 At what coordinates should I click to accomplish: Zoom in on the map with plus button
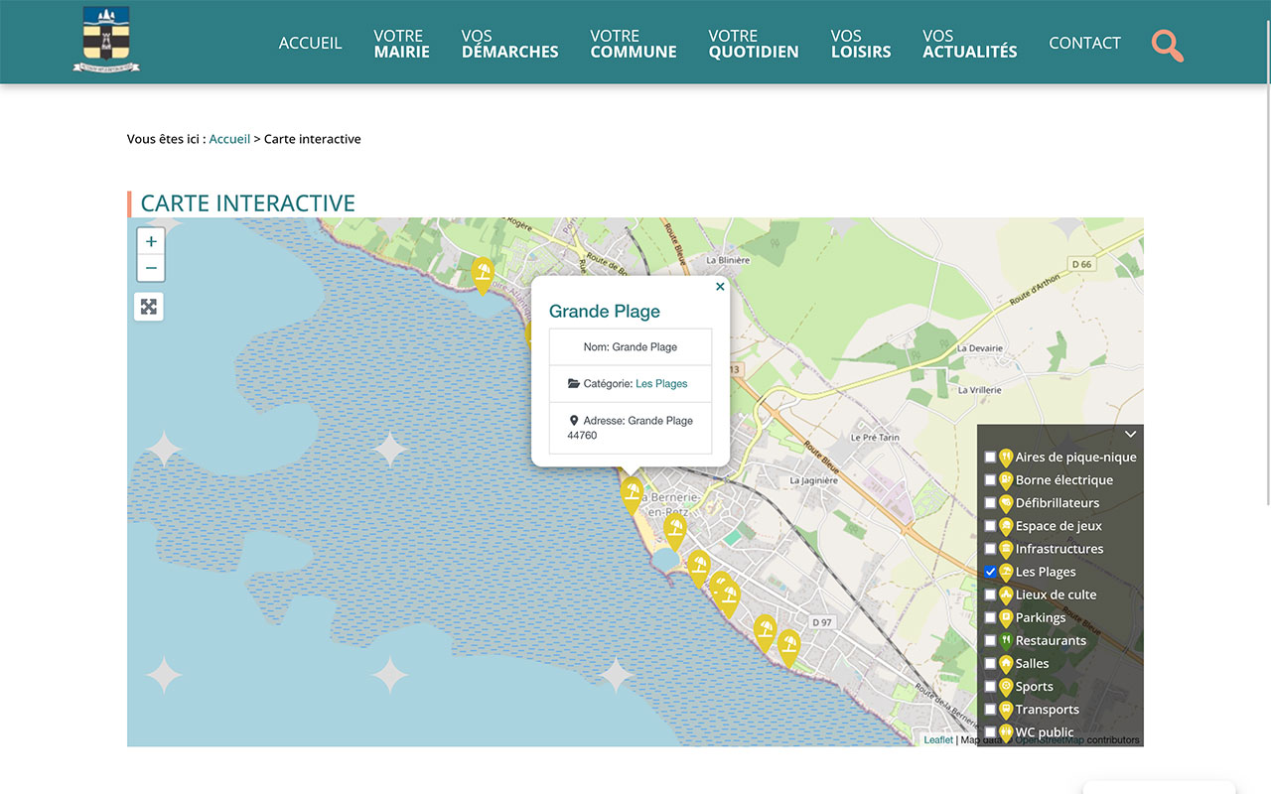click(x=151, y=241)
